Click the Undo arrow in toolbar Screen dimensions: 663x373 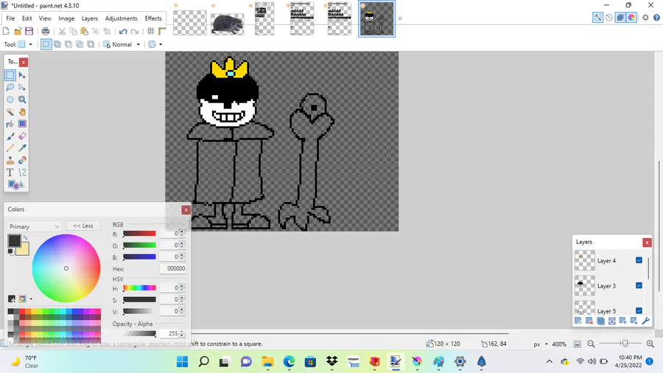(123, 31)
